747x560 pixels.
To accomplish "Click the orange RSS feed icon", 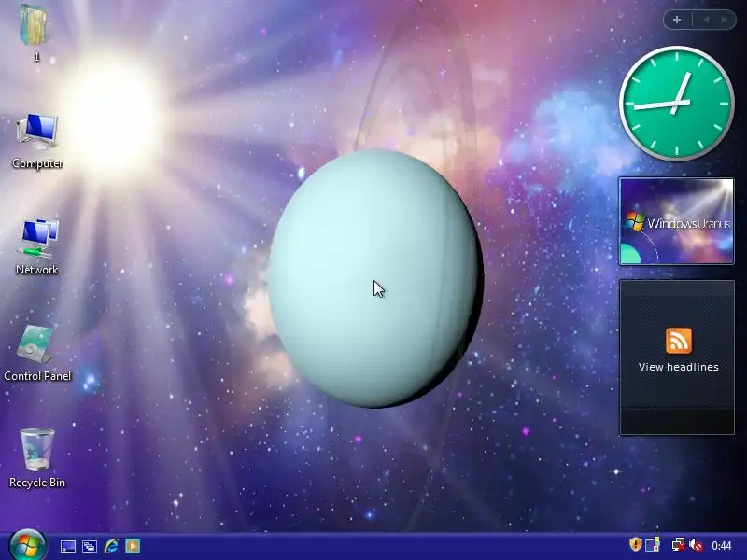I will [679, 341].
